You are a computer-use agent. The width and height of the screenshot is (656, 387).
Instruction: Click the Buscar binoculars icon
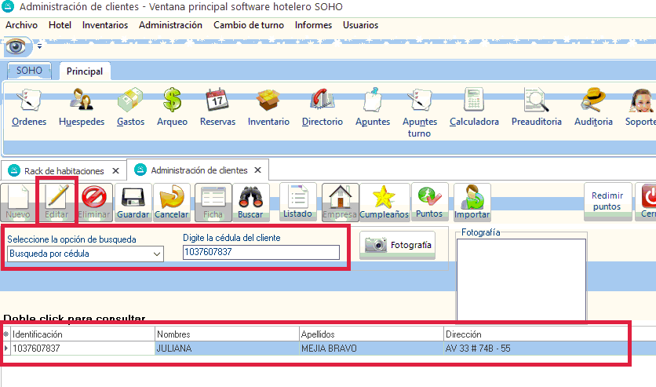coord(250,202)
